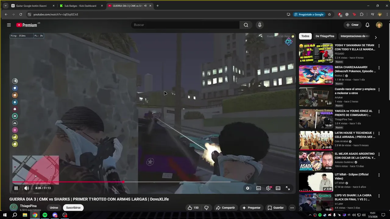Click the Unirse join button
The width and height of the screenshot is (390, 219).
tap(54, 208)
